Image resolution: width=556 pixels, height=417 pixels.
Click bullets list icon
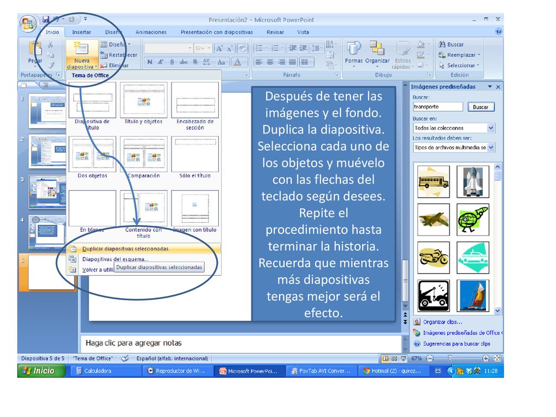[260, 48]
